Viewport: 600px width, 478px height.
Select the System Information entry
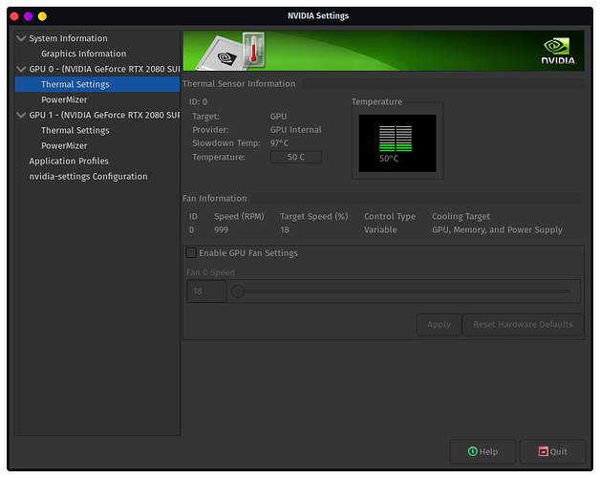pos(68,38)
